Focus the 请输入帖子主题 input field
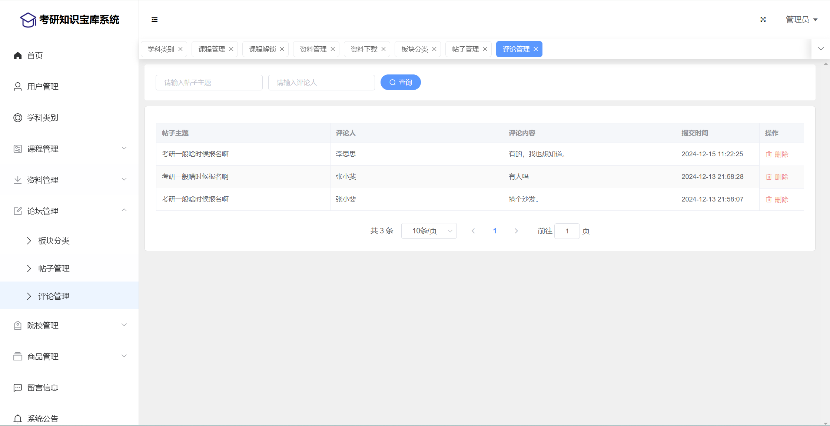The image size is (830, 426). click(x=209, y=83)
